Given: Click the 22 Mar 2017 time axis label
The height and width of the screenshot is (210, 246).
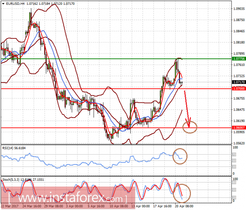Looking at the screenshot, I should pos(10,206).
